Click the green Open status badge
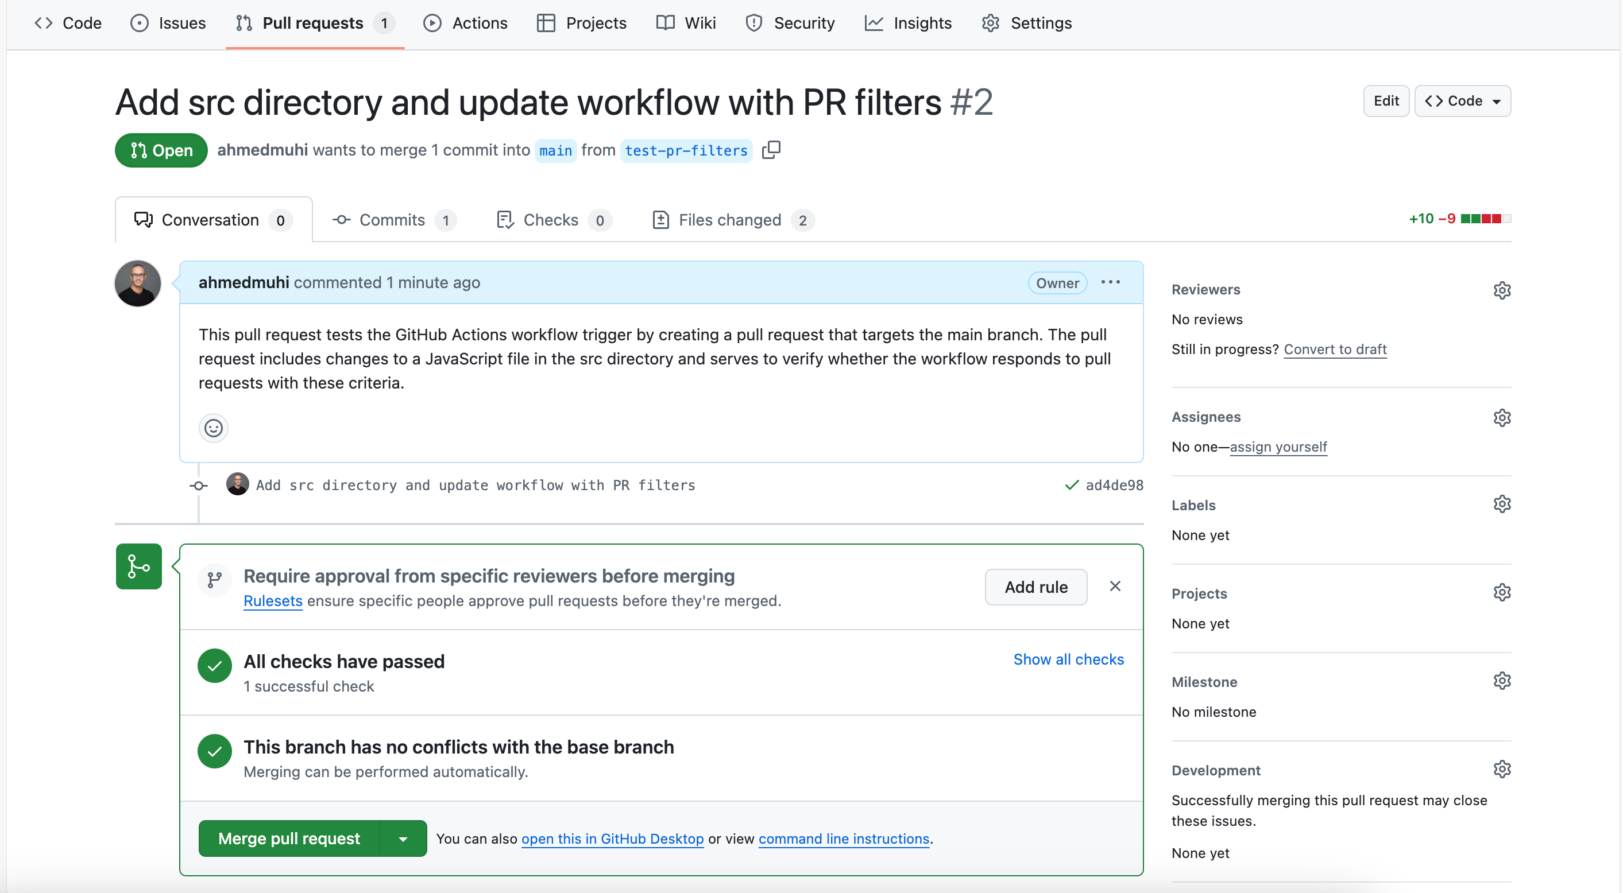The image size is (1623, 893). (x=161, y=150)
